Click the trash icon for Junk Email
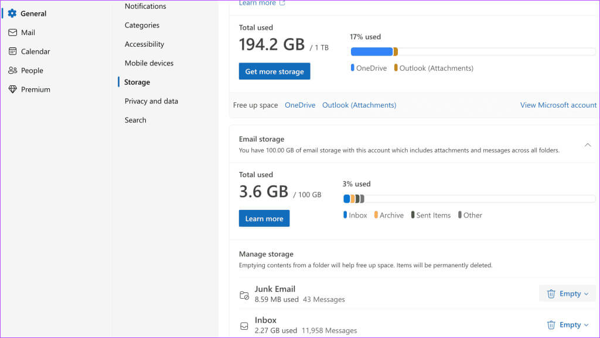Viewport: 600px width, 338px height. click(x=551, y=294)
